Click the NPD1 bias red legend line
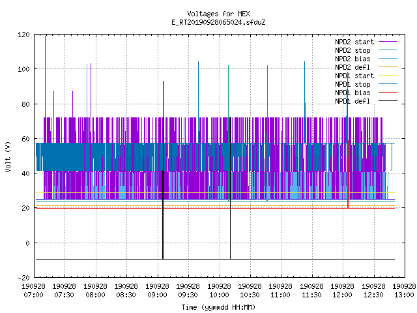 [x=388, y=93]
